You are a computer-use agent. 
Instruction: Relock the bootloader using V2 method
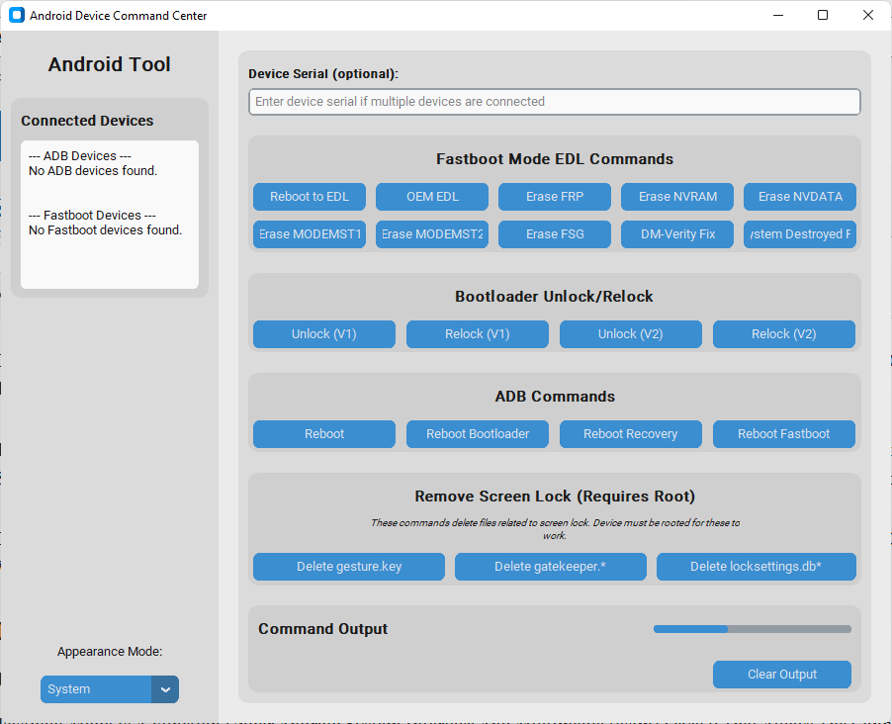click(x=783, y=334)
